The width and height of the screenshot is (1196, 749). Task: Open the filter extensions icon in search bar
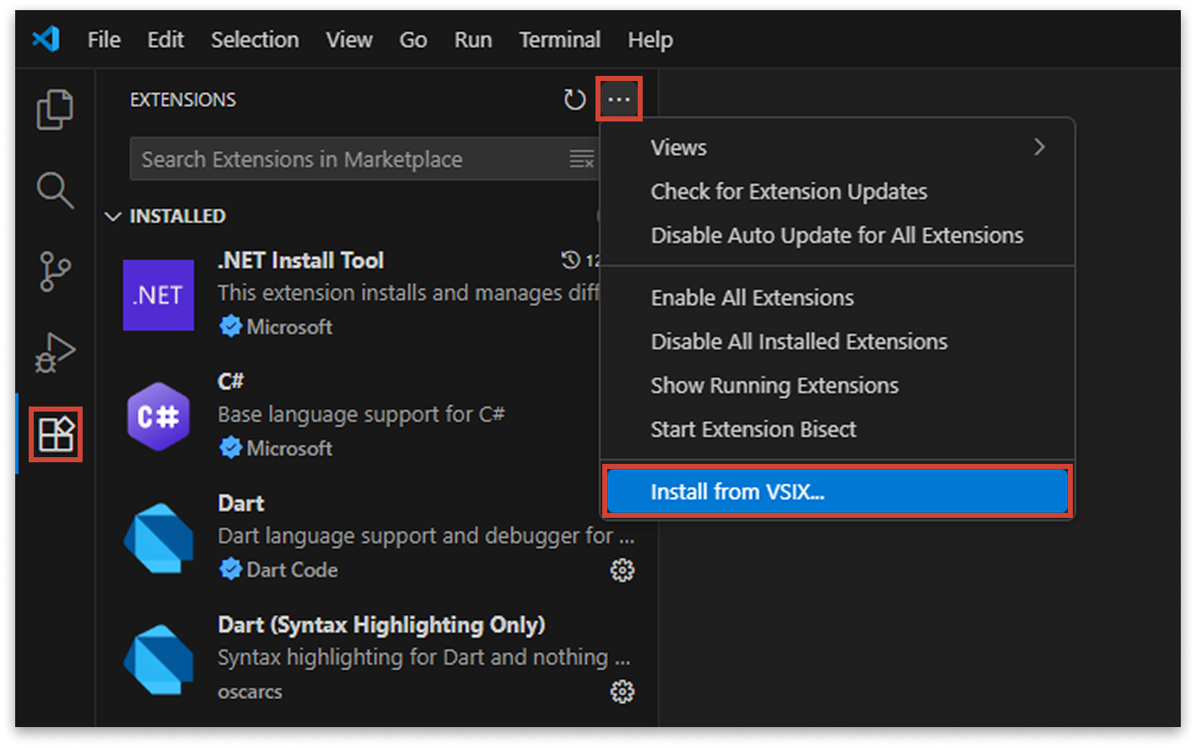pyautogui.click(x=582, y=159)
